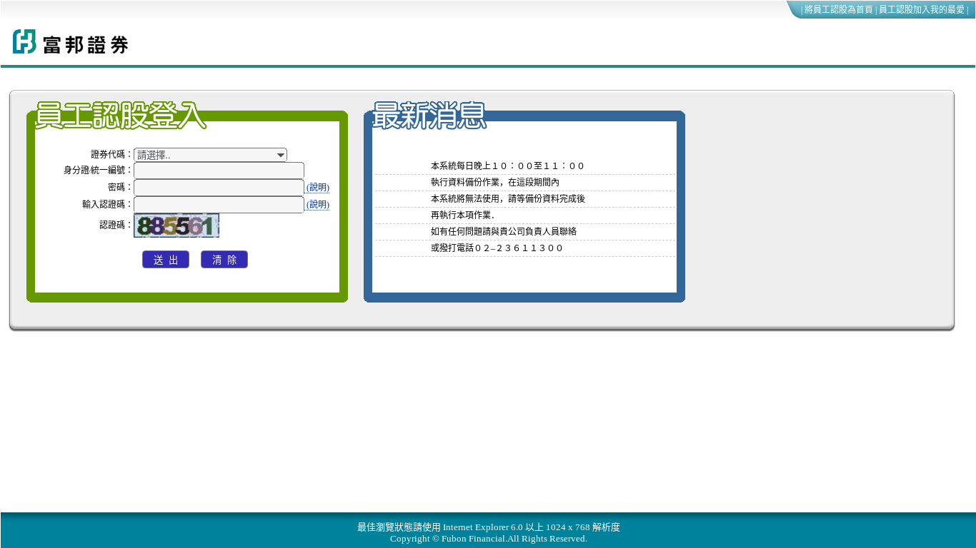Submit the login with 送出 button

tap(166, 260)
